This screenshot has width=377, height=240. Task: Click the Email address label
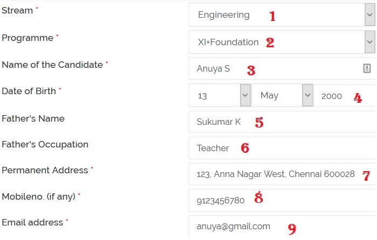coord(32,222)
